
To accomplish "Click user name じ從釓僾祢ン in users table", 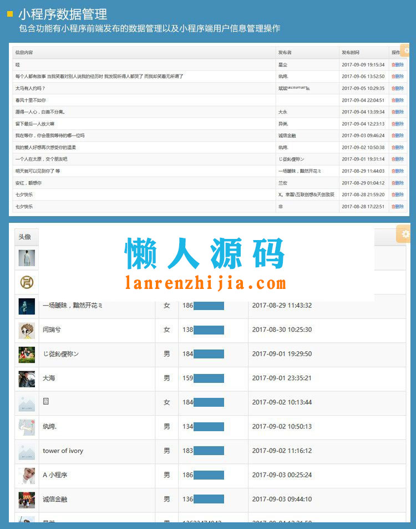I will [x=60, y=354].
